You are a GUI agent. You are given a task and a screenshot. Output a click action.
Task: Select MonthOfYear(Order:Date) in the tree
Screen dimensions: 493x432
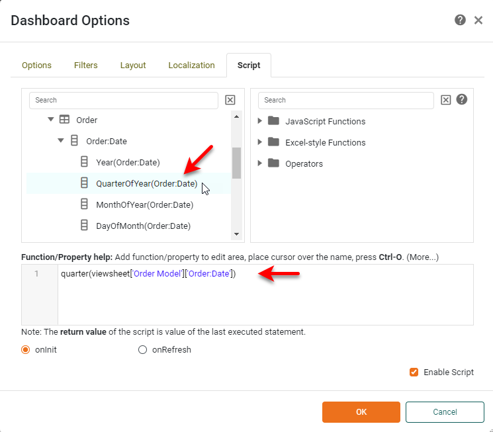[144, 204]
